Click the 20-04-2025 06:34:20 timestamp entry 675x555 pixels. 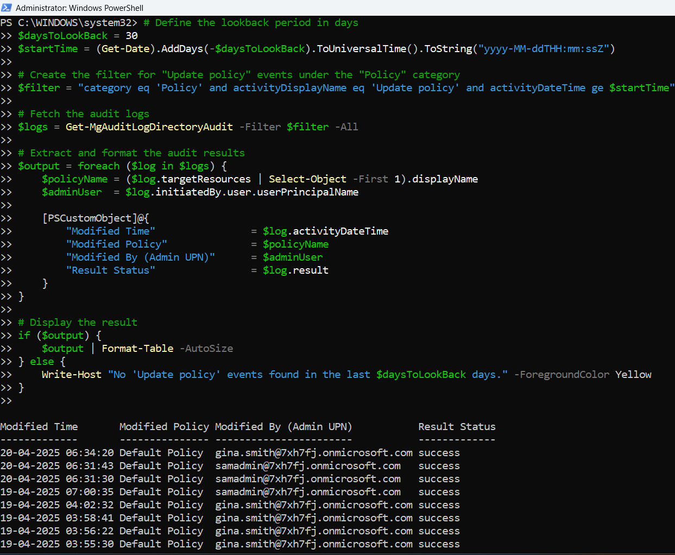(x=57, y=453)
